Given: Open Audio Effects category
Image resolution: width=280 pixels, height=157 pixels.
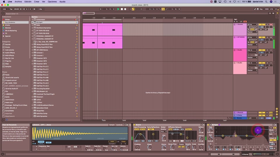Looking at the screenshot, I should click(x=10, y=53).
